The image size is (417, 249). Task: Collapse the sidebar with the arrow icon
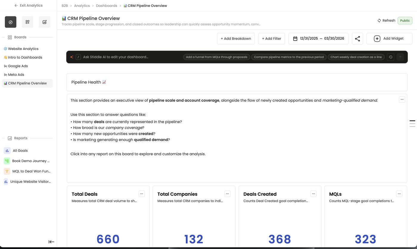click(x=51, y=242)
